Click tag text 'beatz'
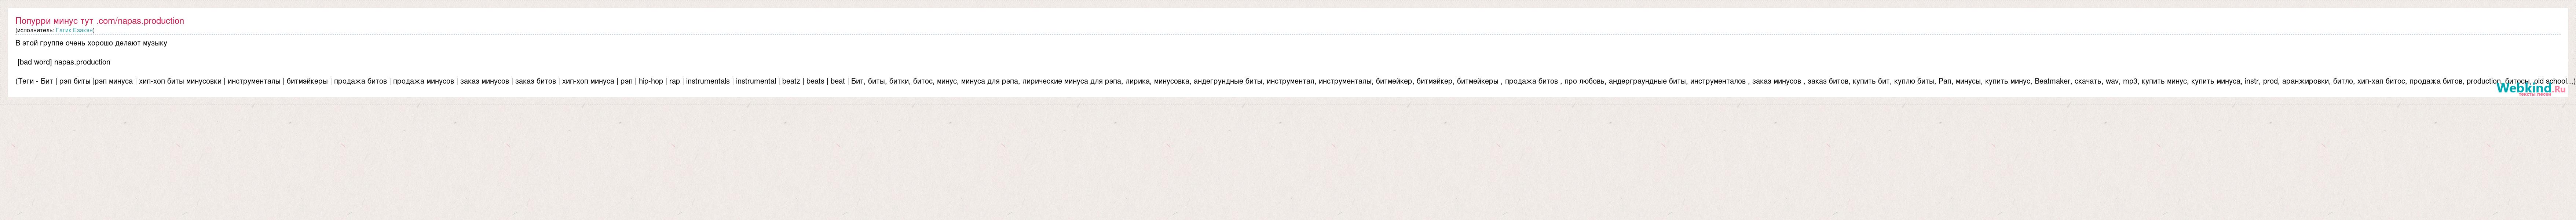 click(791, 81)
